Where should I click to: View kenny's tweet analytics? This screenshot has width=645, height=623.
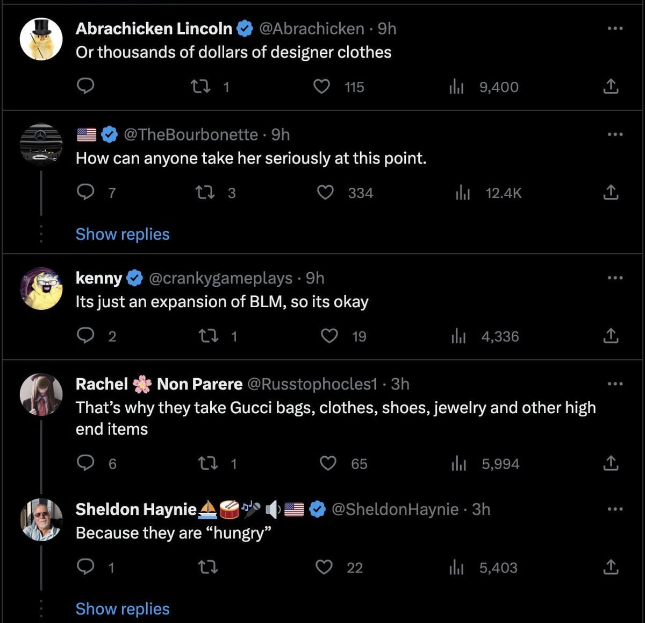tap(459, 335)
